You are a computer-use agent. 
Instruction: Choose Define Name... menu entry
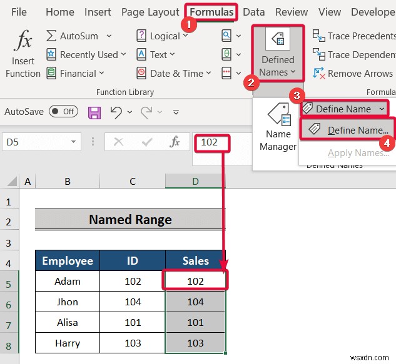pos(347,130)
